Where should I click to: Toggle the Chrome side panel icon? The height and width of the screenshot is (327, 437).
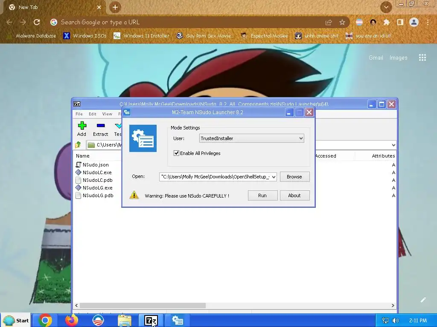(400, 22)
